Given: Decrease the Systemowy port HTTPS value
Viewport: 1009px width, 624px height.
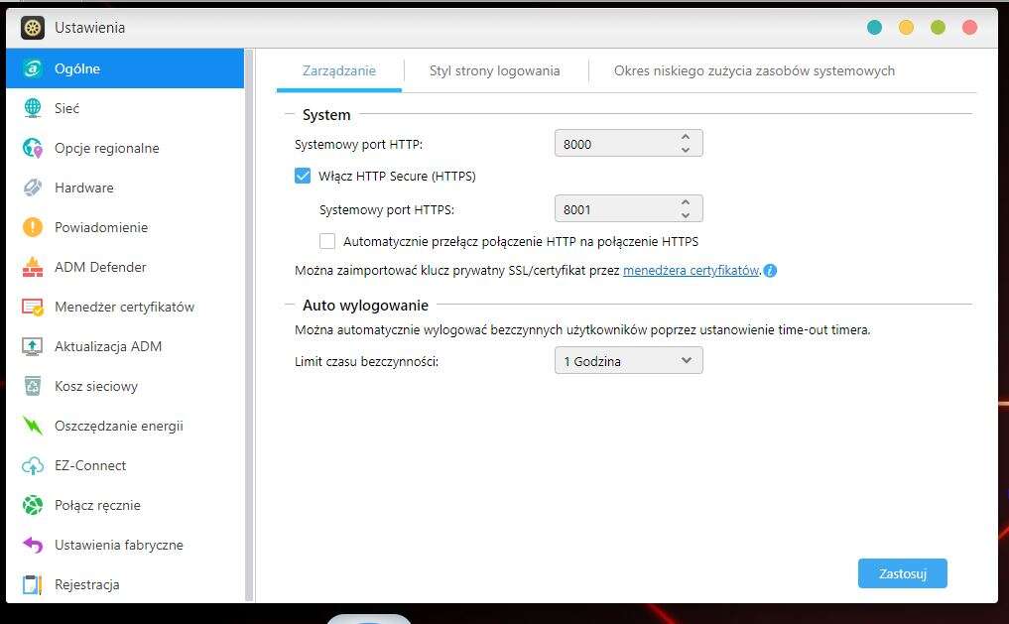Looking at the screenshot, I should (686, 215).
